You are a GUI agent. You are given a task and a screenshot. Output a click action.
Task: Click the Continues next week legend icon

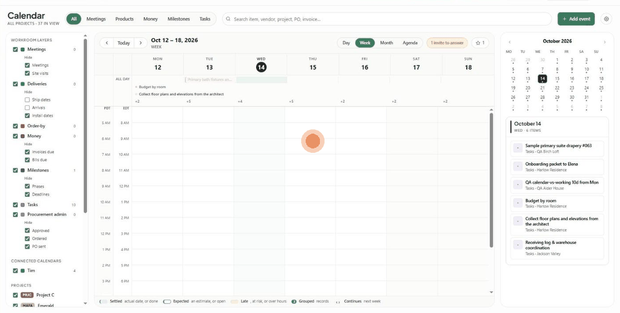pos(338,301)
